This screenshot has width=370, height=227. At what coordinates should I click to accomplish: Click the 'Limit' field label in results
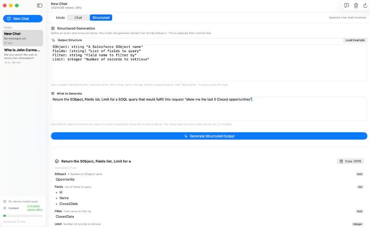[x=58, y=224]
